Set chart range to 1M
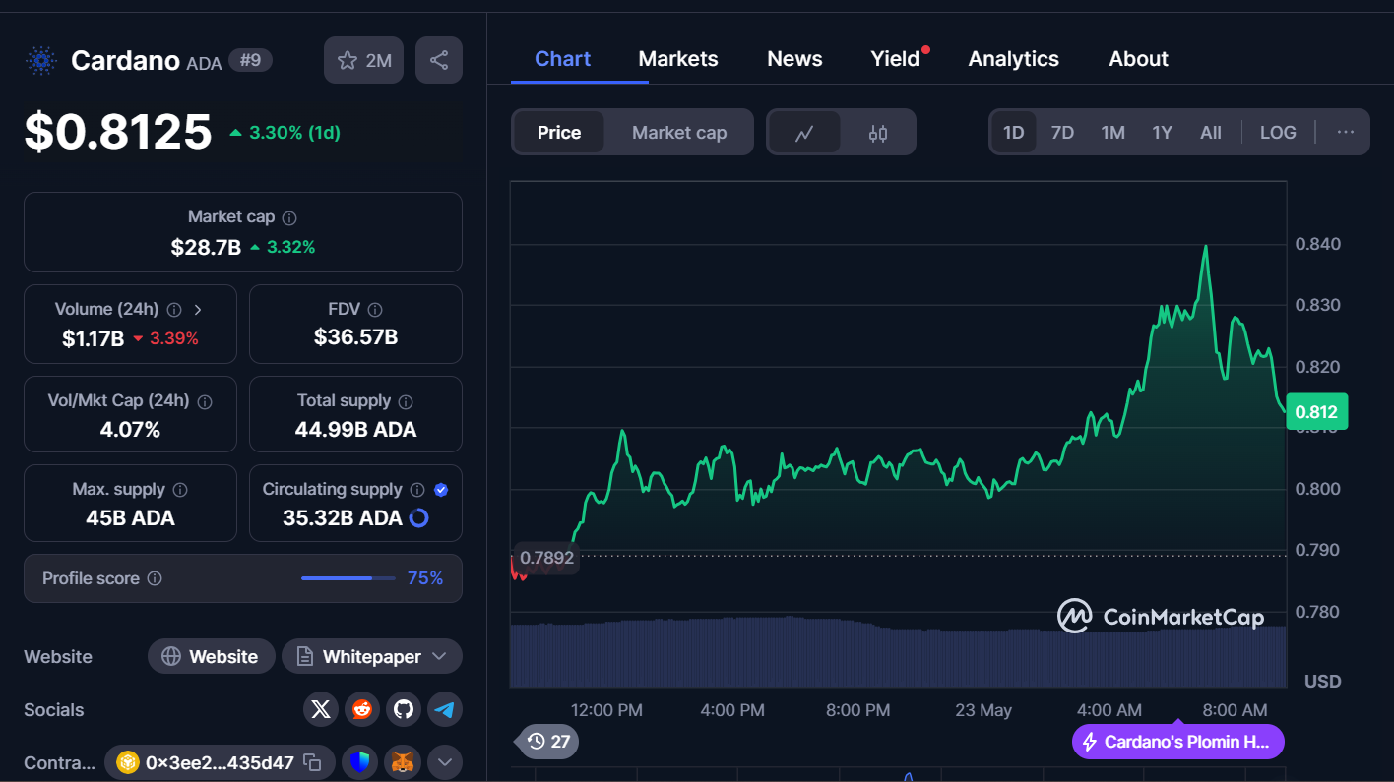This screenshot has width=1394, height=782. point(1113,133)
